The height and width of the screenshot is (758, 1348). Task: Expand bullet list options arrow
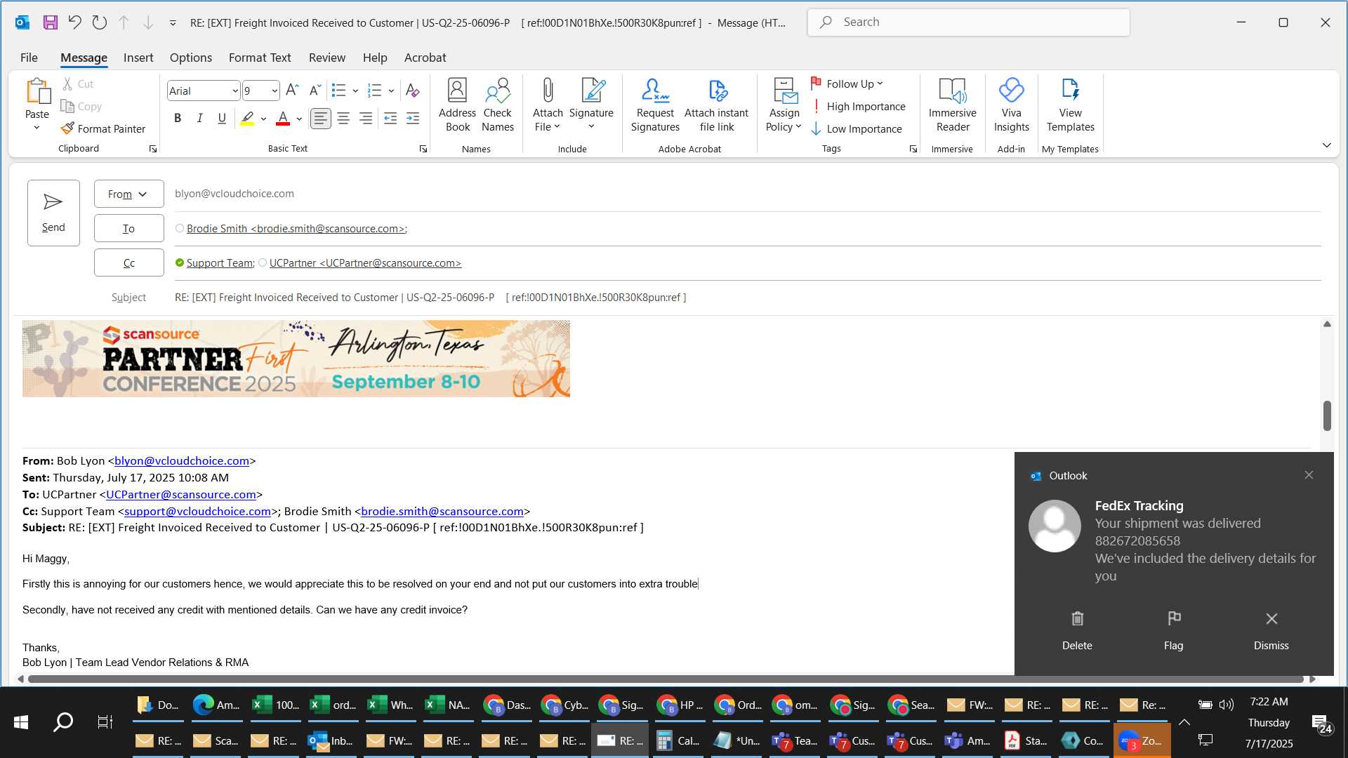click(355, 91)
